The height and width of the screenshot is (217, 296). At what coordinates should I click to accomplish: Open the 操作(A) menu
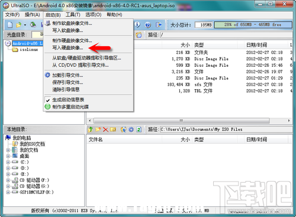[33, 15]
